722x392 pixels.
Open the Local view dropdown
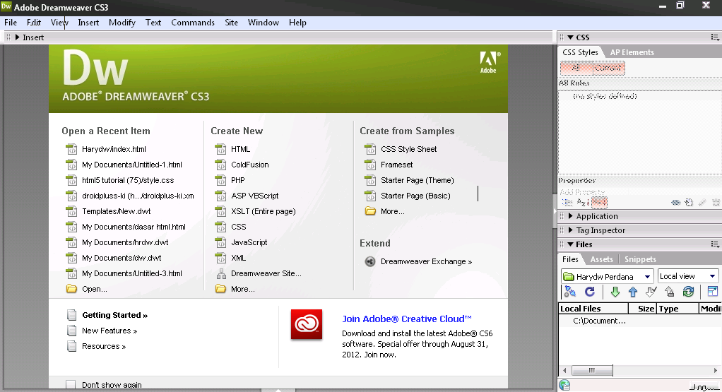688,276
